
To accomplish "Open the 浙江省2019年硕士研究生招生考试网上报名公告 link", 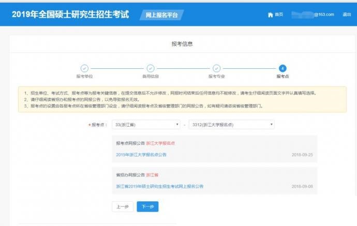I will pos(159,186).
